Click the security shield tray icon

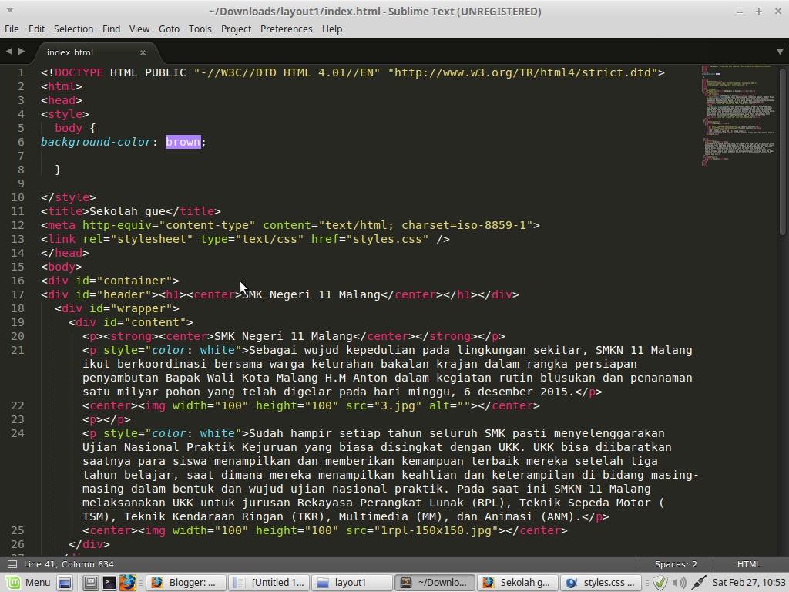pos(660,583)
